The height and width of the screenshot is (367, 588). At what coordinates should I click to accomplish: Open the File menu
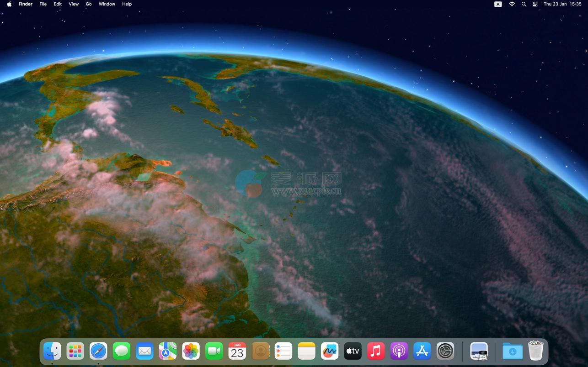coord(43,4)
